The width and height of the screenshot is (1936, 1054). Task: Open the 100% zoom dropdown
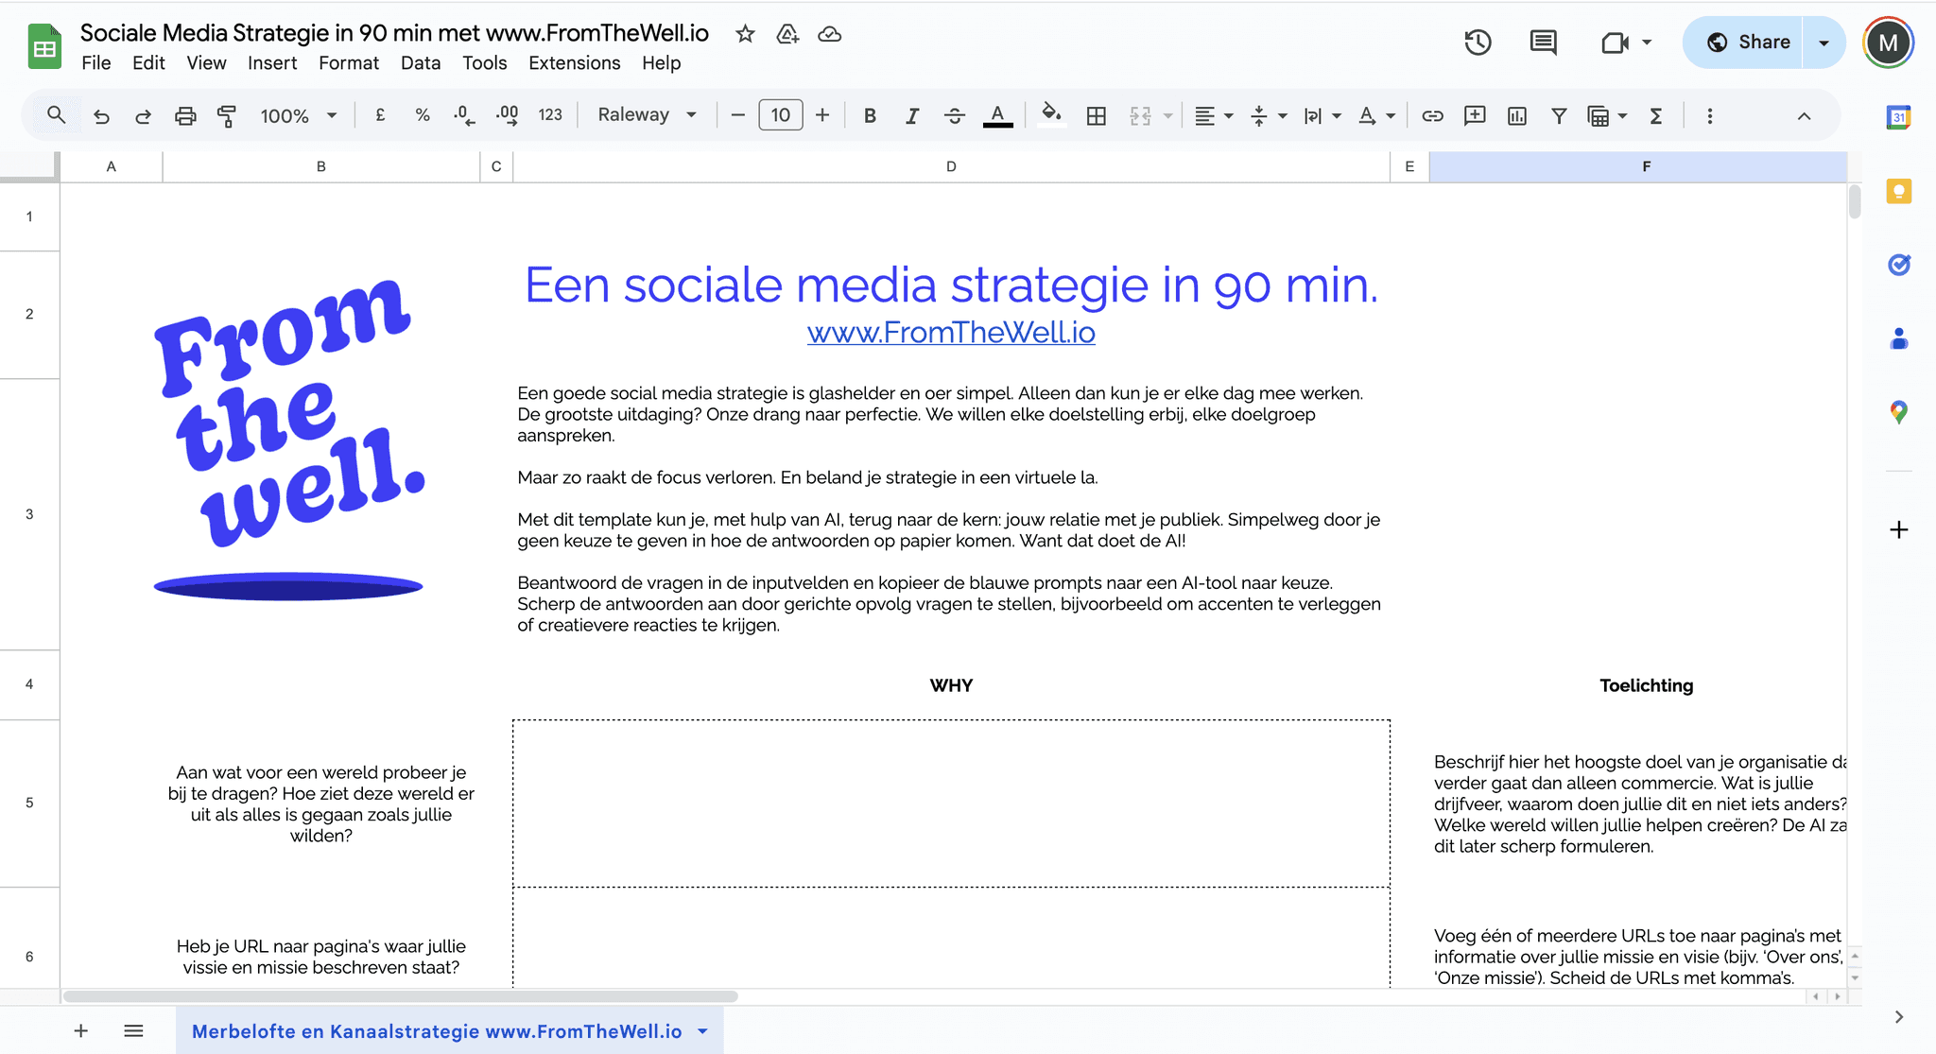(x=298, y=115)
